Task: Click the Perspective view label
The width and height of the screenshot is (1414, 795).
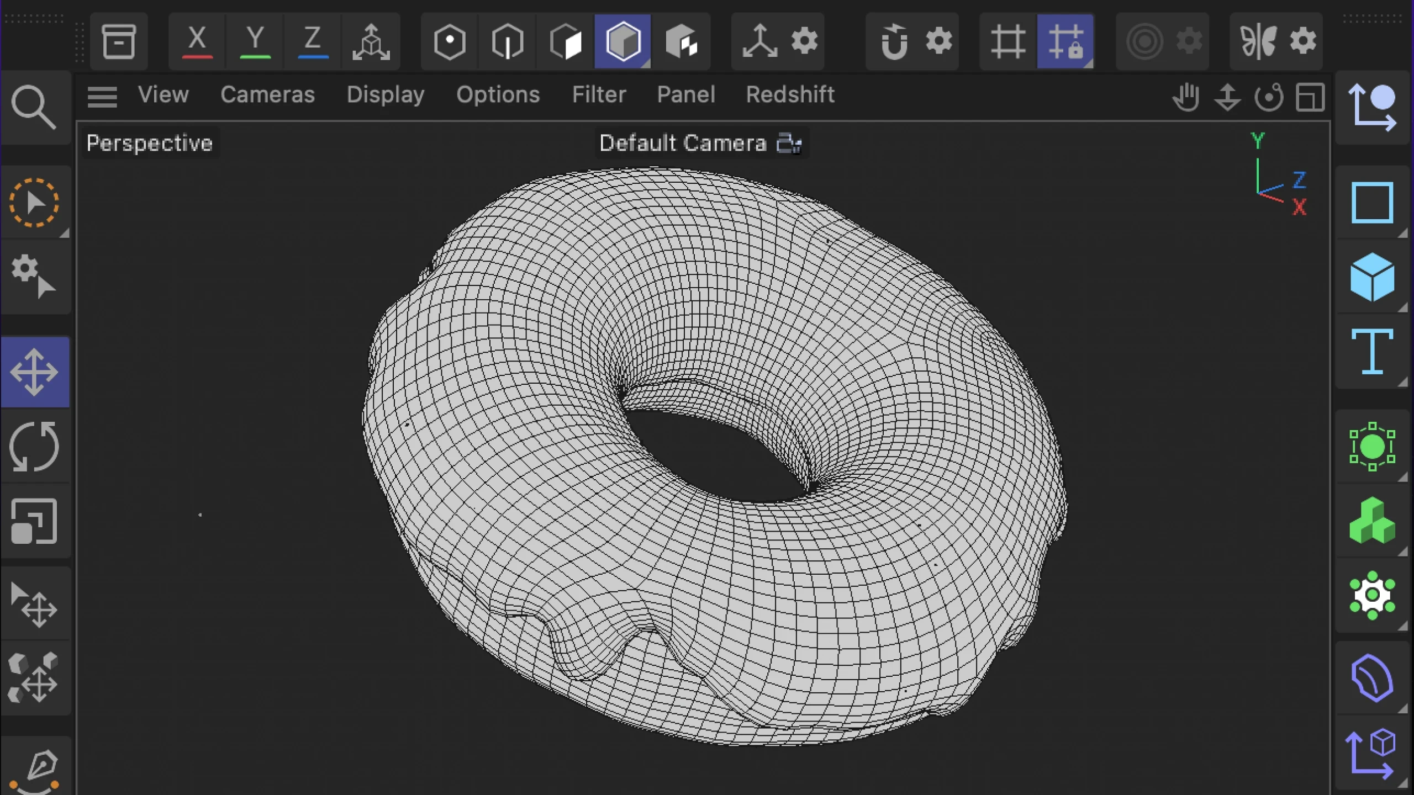Action: (x=149, y=144)
